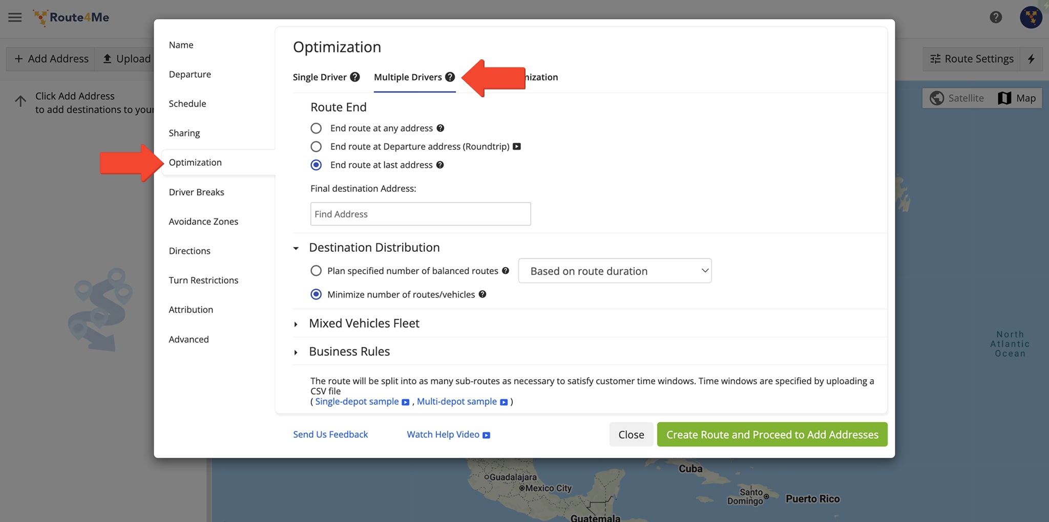Open the help question mark in the top bar
Image resolution: width=1049 pixels, height=522 pixels.
point(995,17)
